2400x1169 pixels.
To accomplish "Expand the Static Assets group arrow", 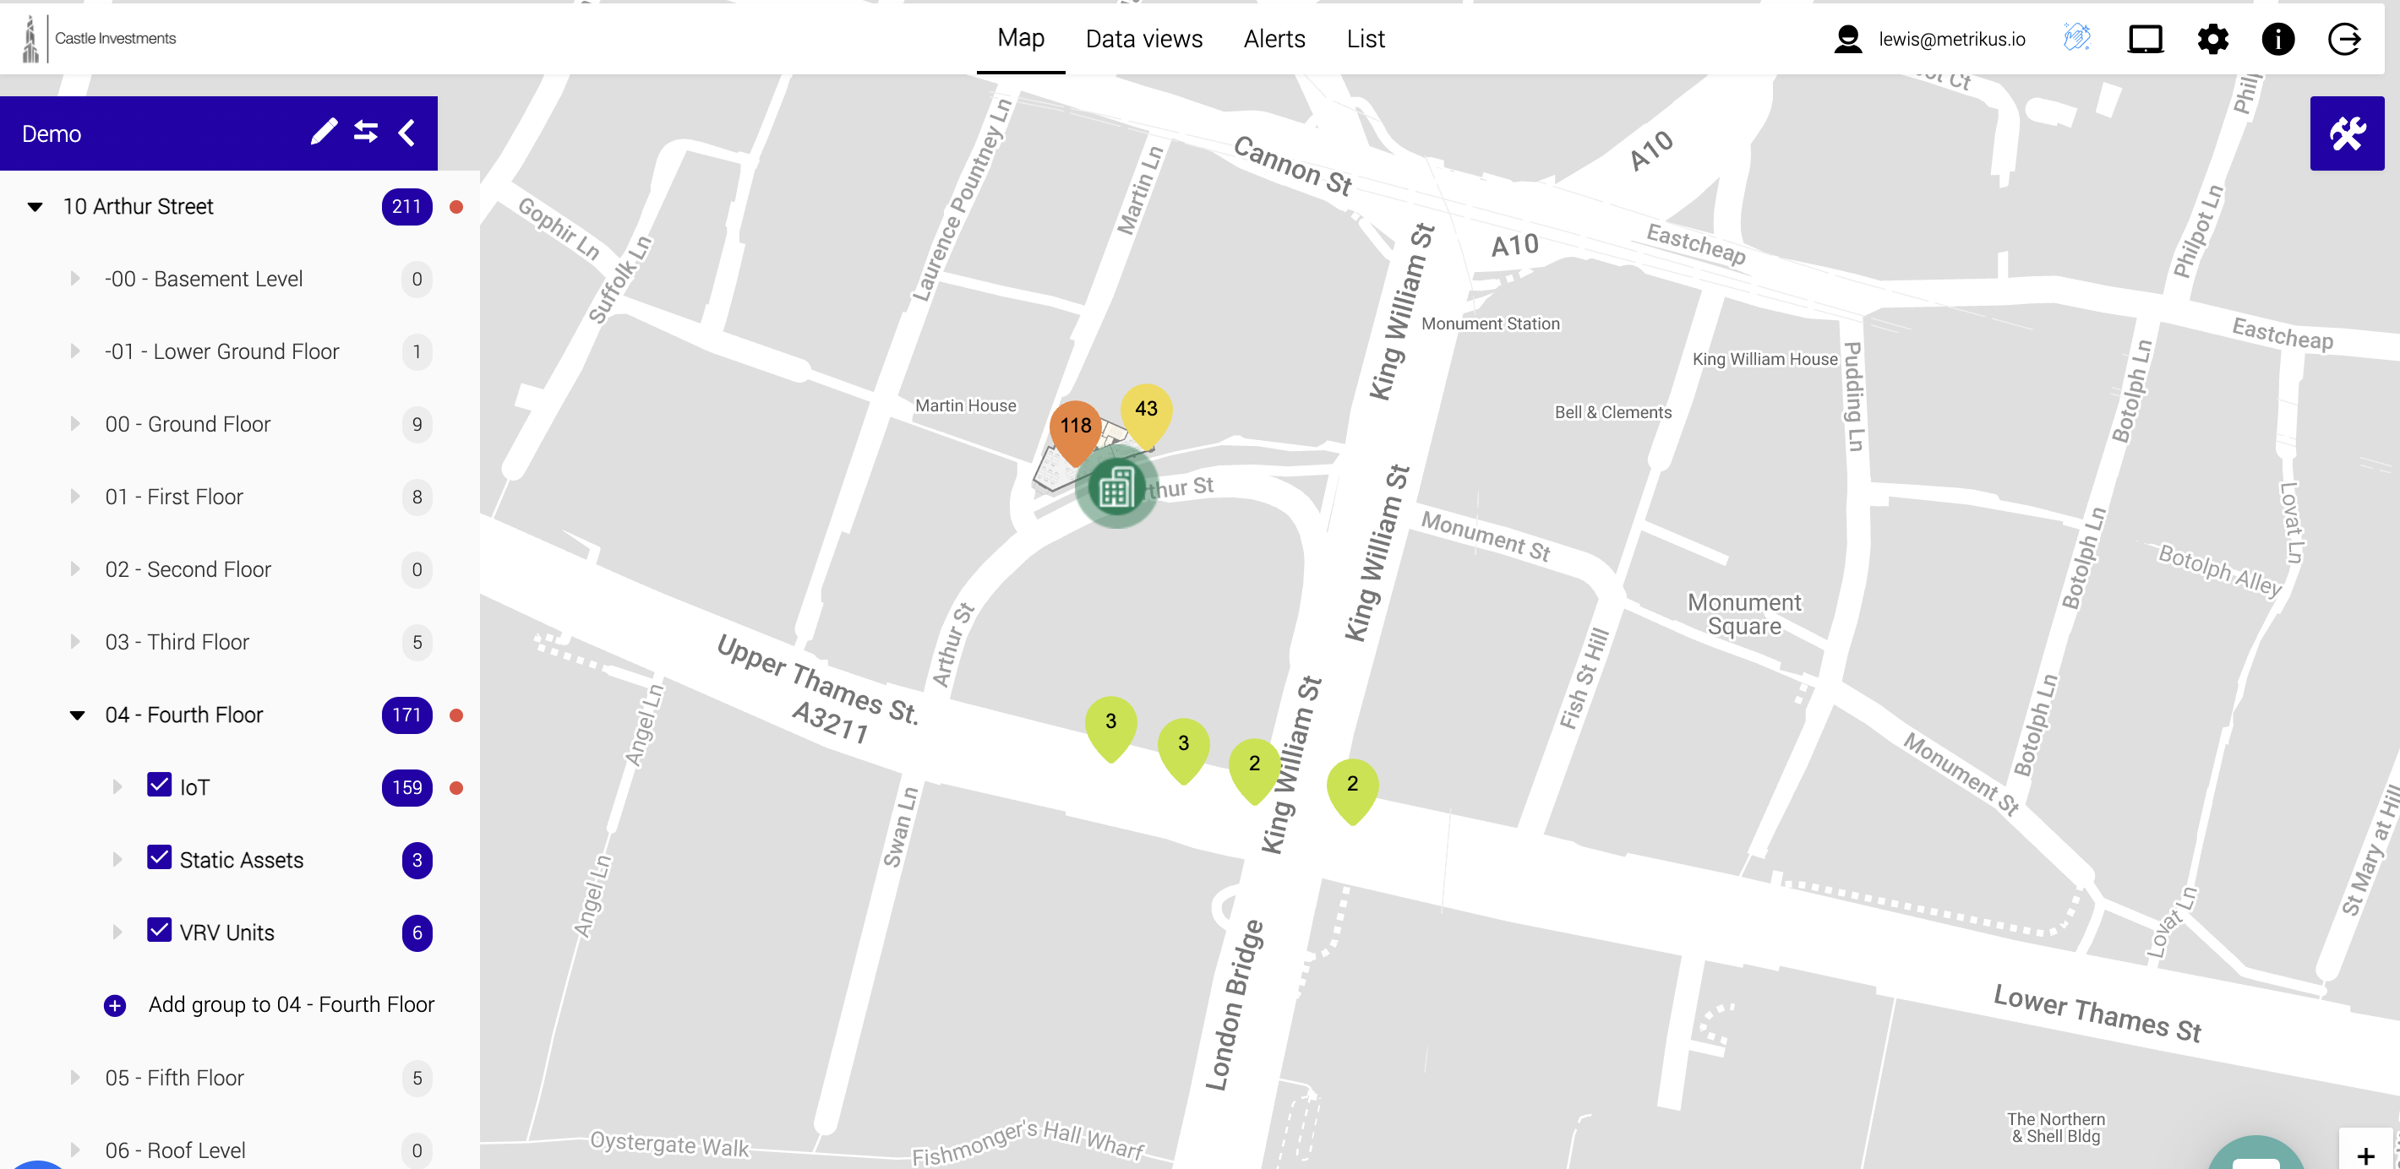I will tap(117, 860).
